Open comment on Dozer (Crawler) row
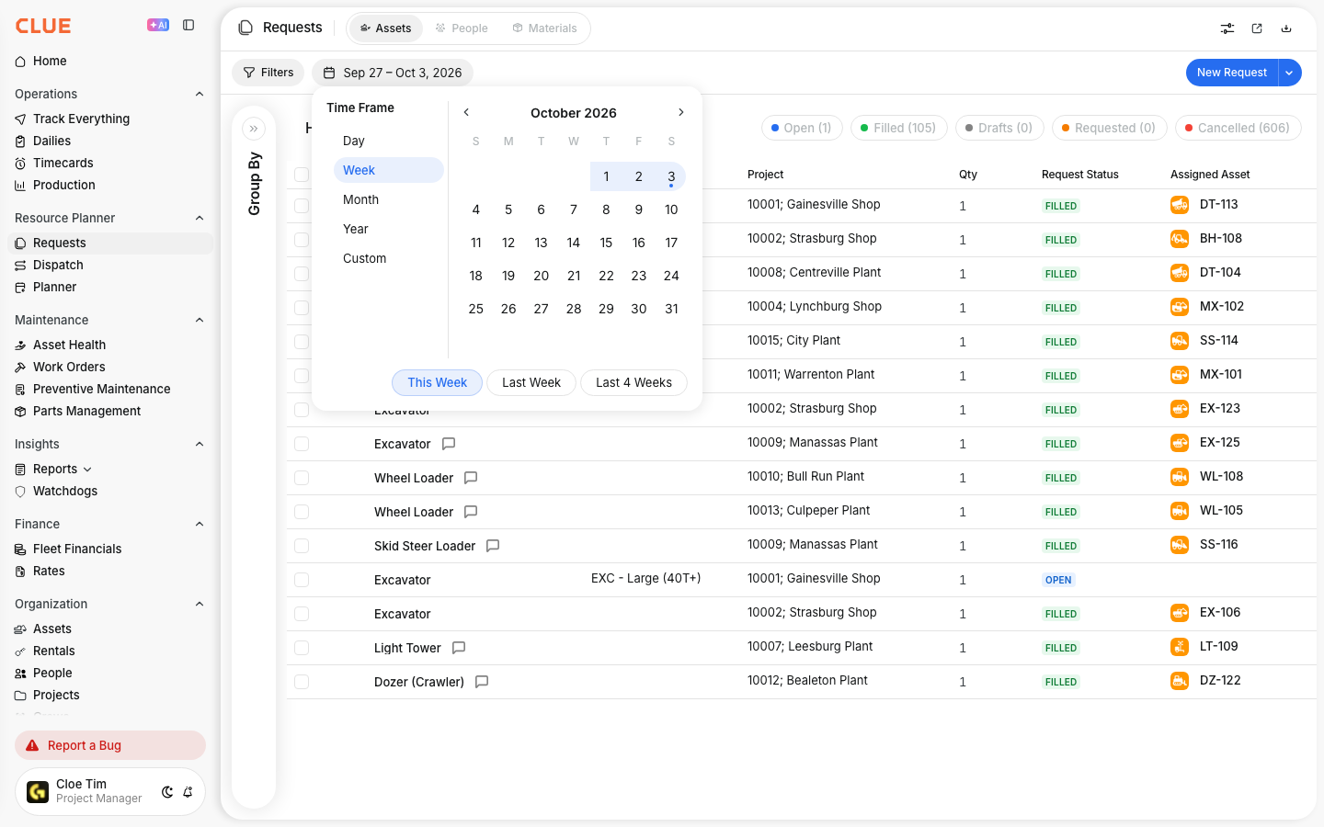The height and width of the screenshot is (827, 1324). [482, 682]
